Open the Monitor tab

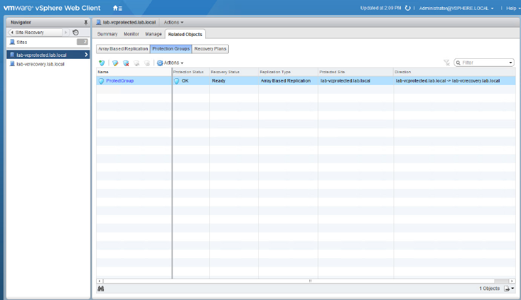tap(131, 34)
